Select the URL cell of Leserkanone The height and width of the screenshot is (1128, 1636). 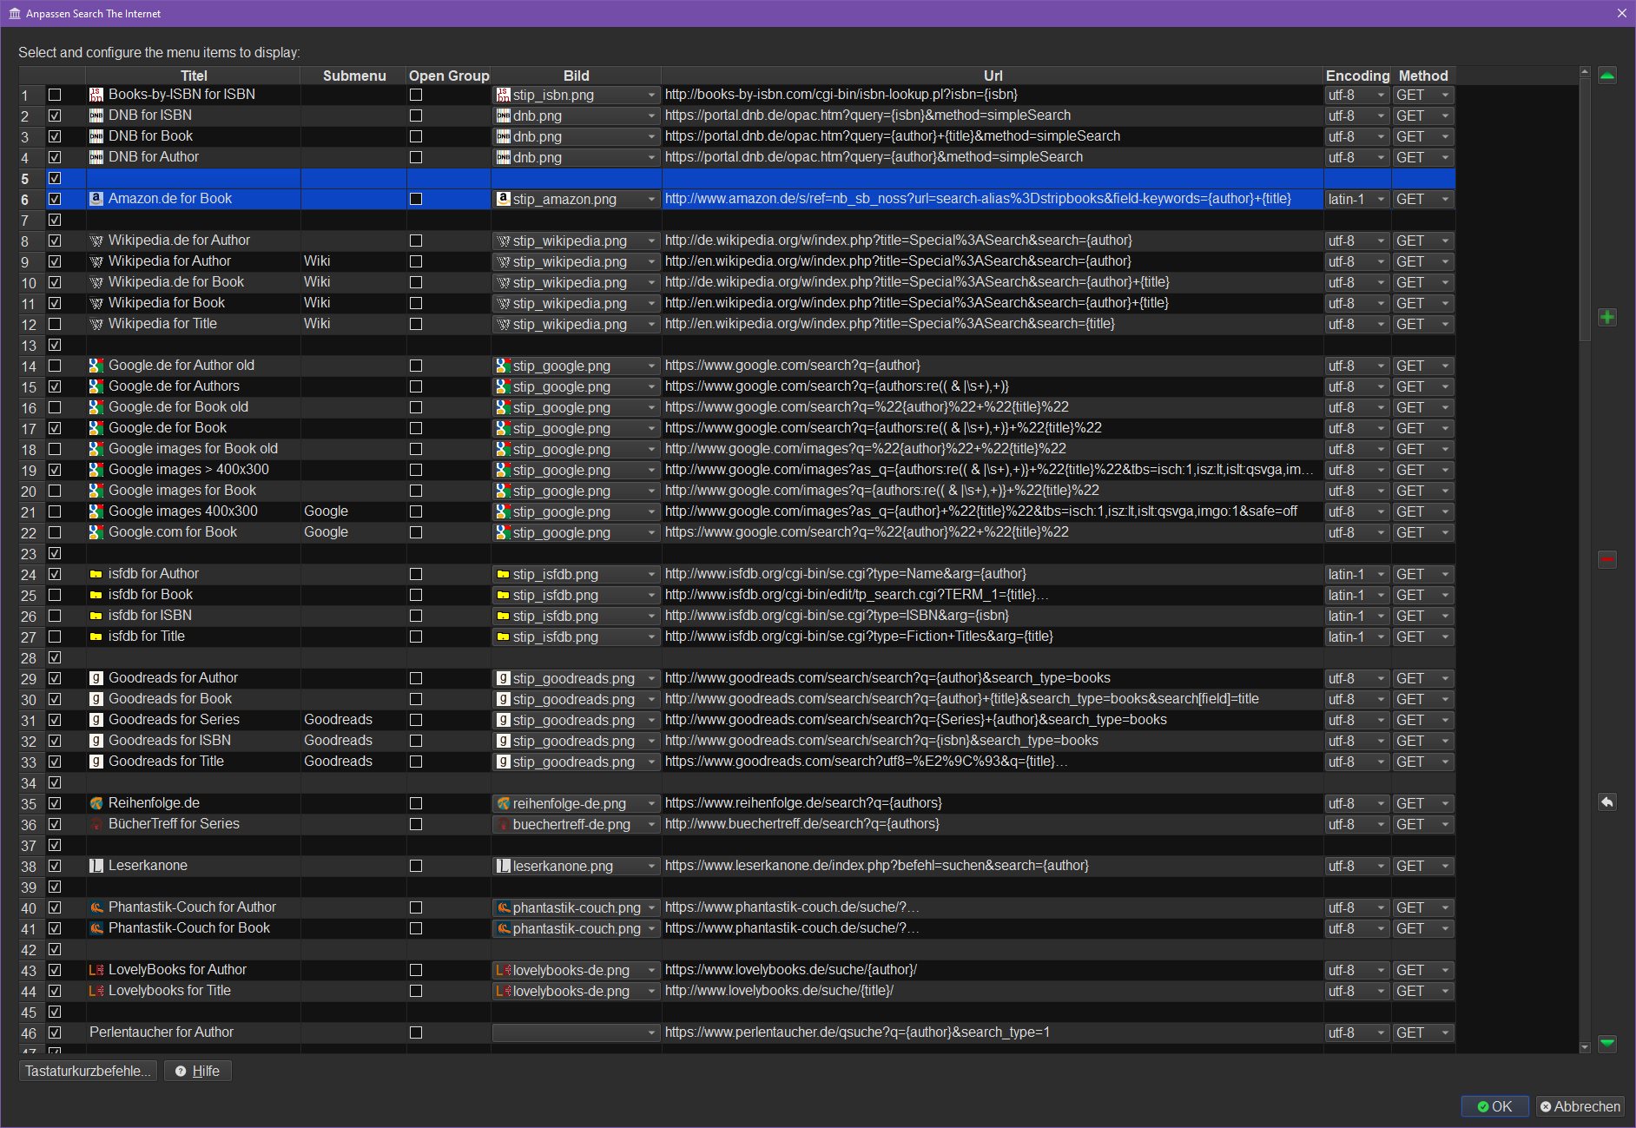[993, 866]
